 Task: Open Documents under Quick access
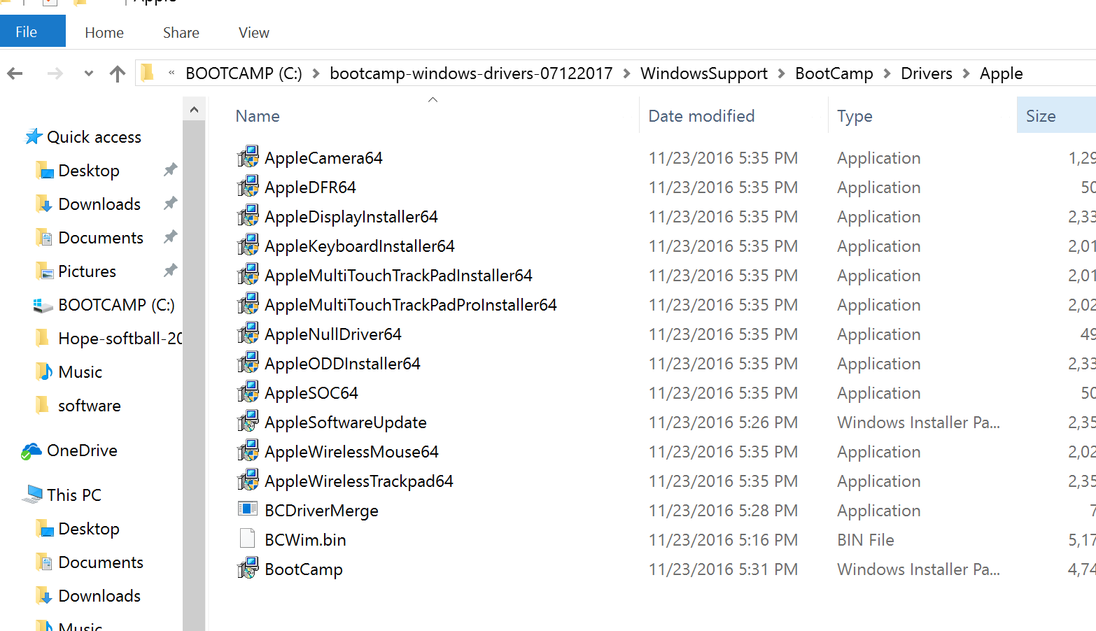(101, 238)
